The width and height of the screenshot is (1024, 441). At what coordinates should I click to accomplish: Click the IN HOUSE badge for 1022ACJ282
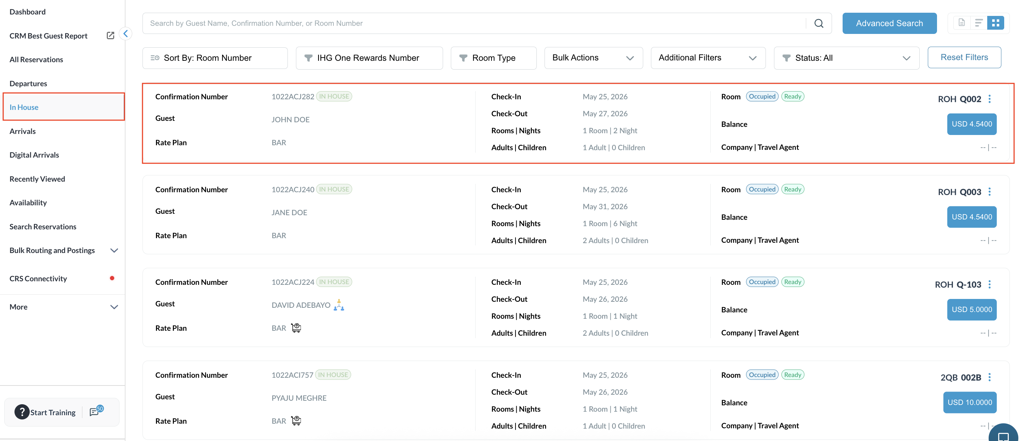[x=334, y=96]
